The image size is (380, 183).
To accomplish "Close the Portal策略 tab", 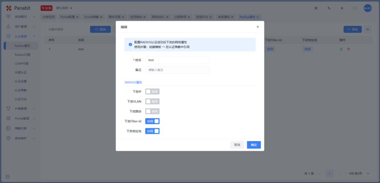I will pyautogui.click(x=101, y=17).
